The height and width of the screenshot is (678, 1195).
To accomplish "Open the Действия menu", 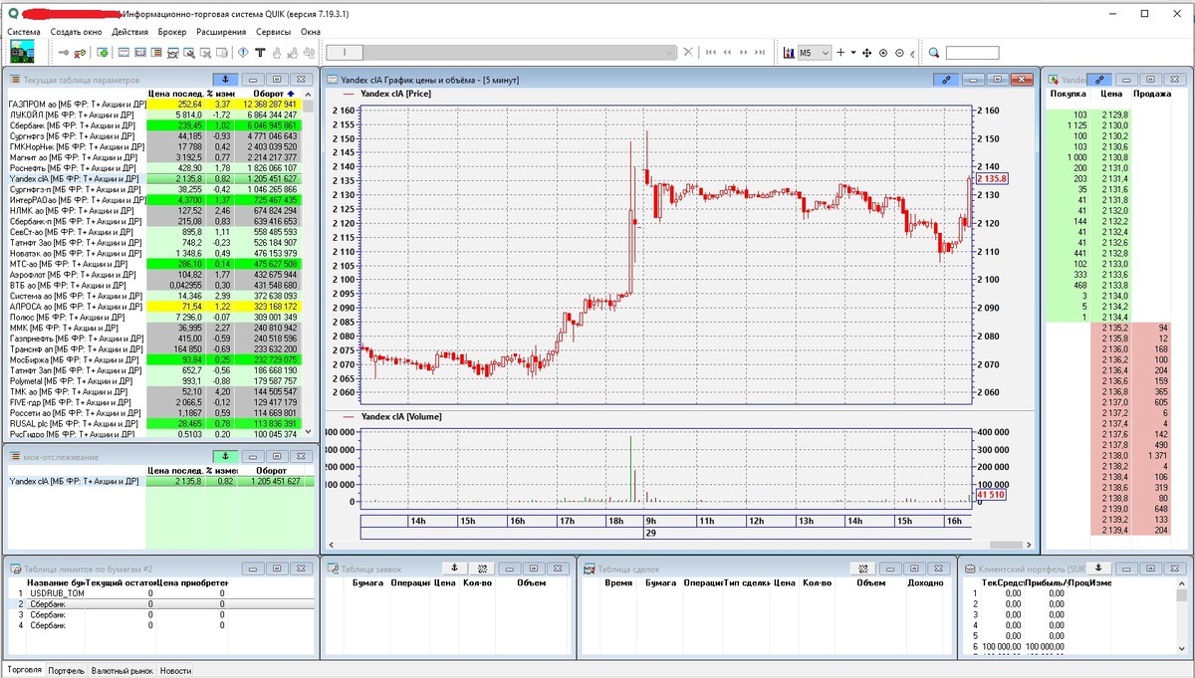I will pyautogui.click(x=130, y=32).
